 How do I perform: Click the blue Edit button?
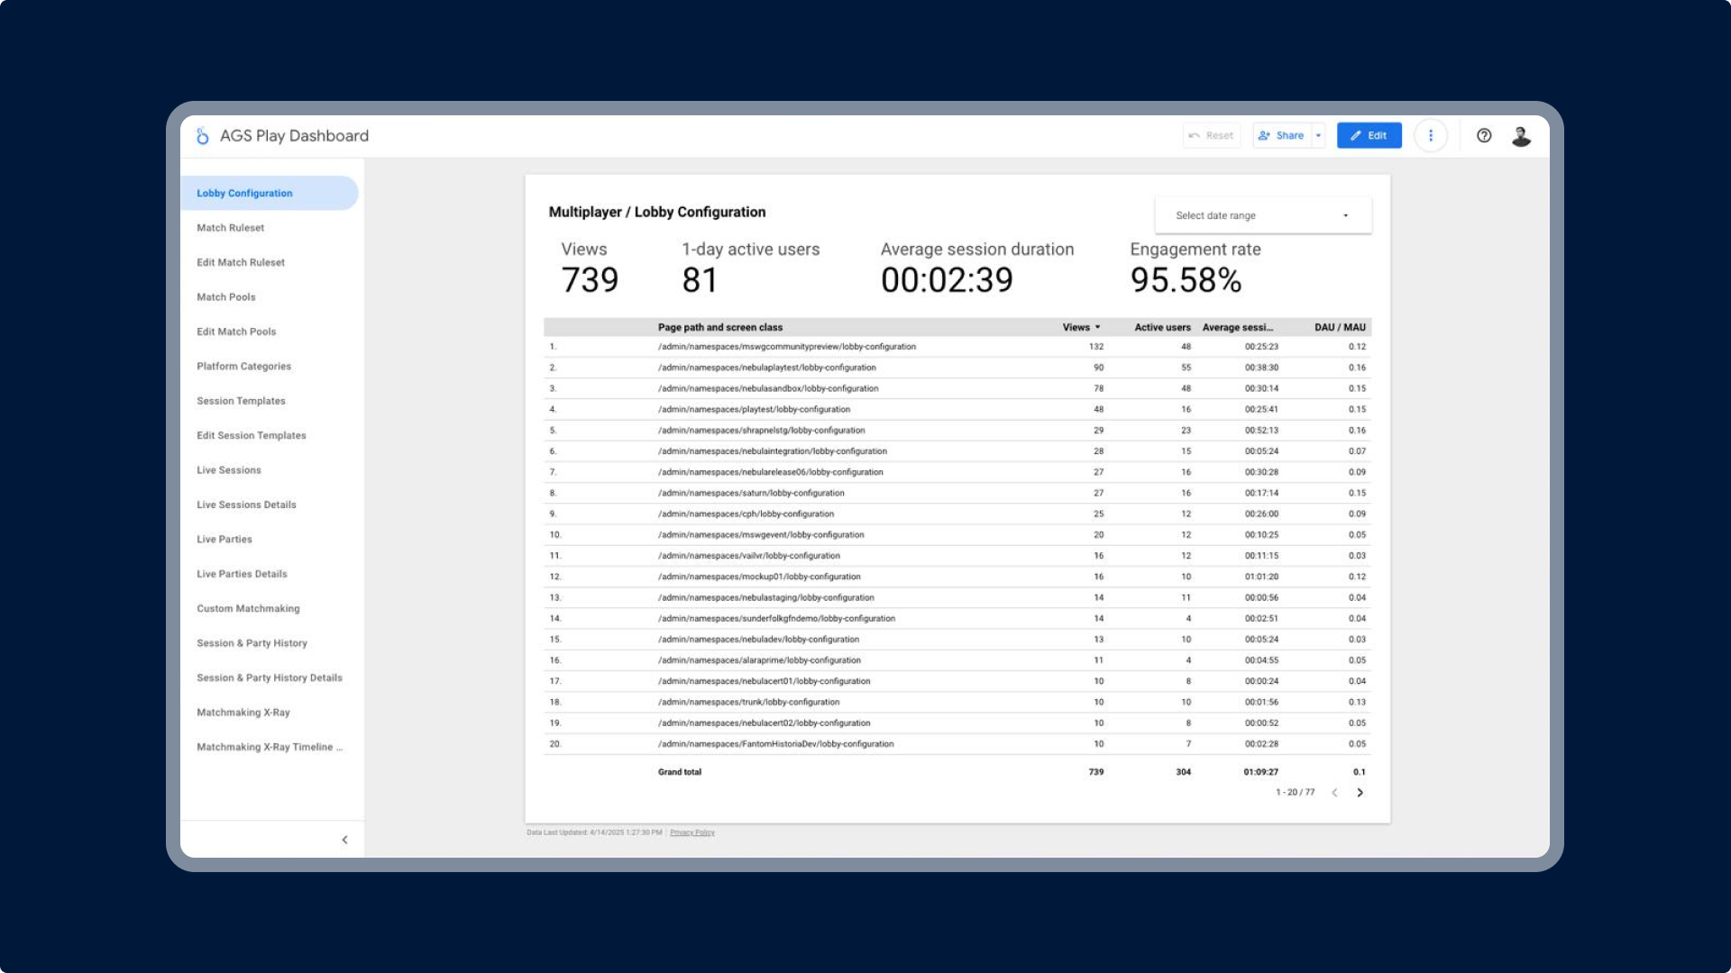[1369, 136]
